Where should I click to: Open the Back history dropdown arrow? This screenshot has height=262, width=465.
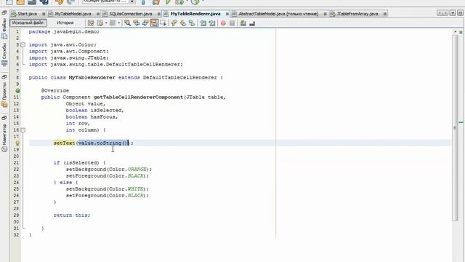click(106, 23)
